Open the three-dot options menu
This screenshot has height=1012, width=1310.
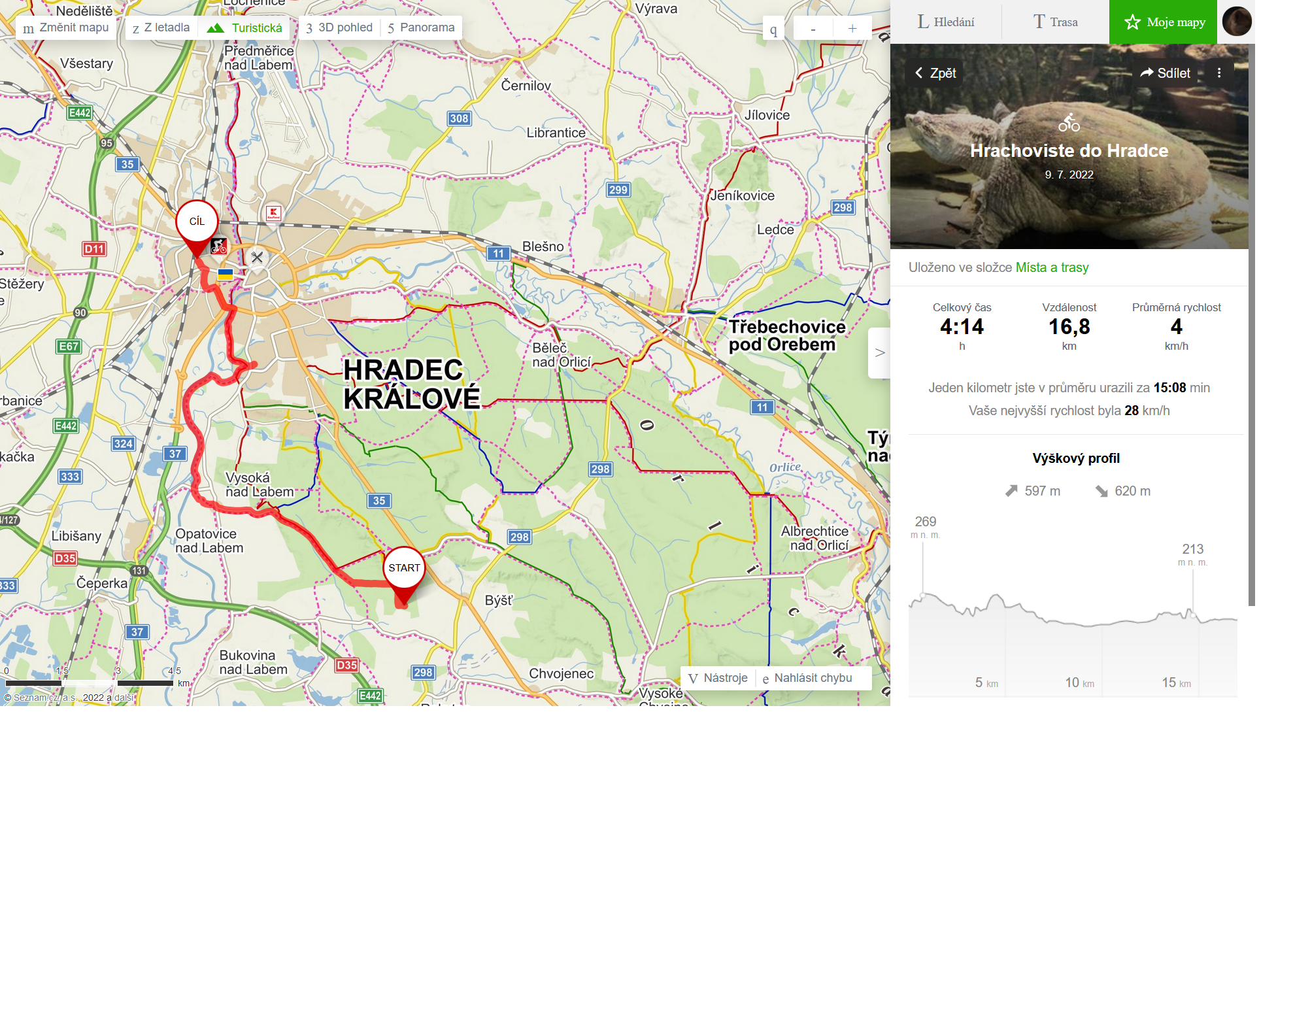tap(1219, 73)
